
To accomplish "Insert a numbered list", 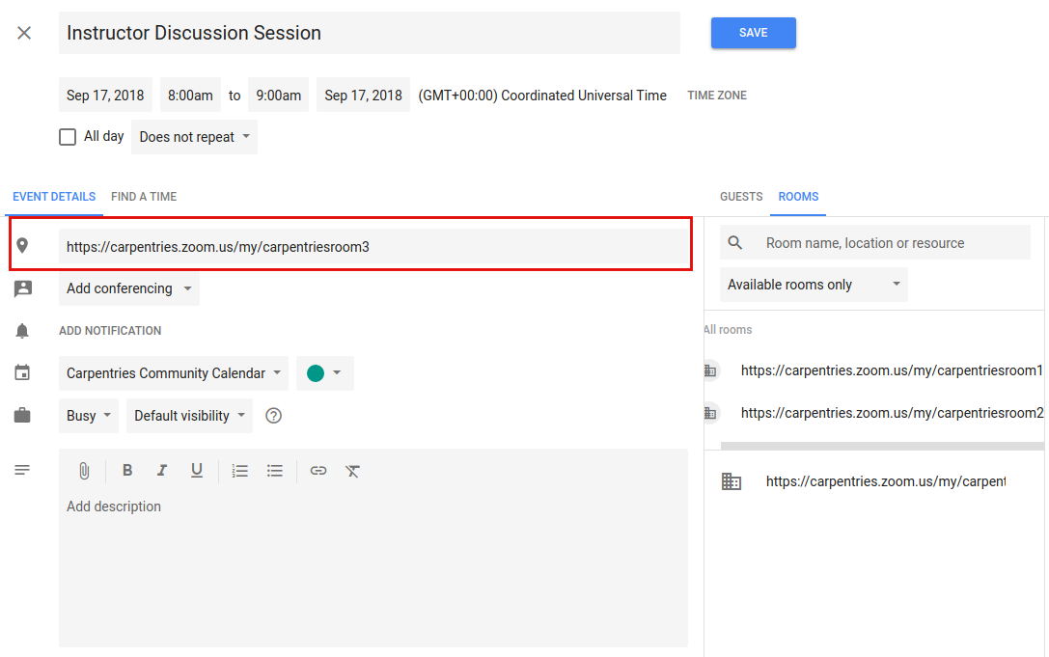I will point(240,471).
